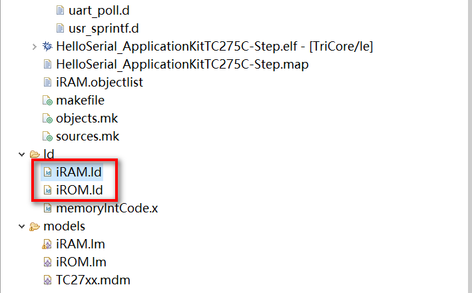This screenshot has width=472, height=293.
Task: Select sources.mk in the tree
Action: click(x=88, y=137)
